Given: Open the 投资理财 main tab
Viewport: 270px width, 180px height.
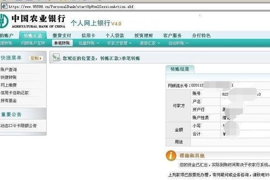Looking at the screenshot, I should coord(144,36).
